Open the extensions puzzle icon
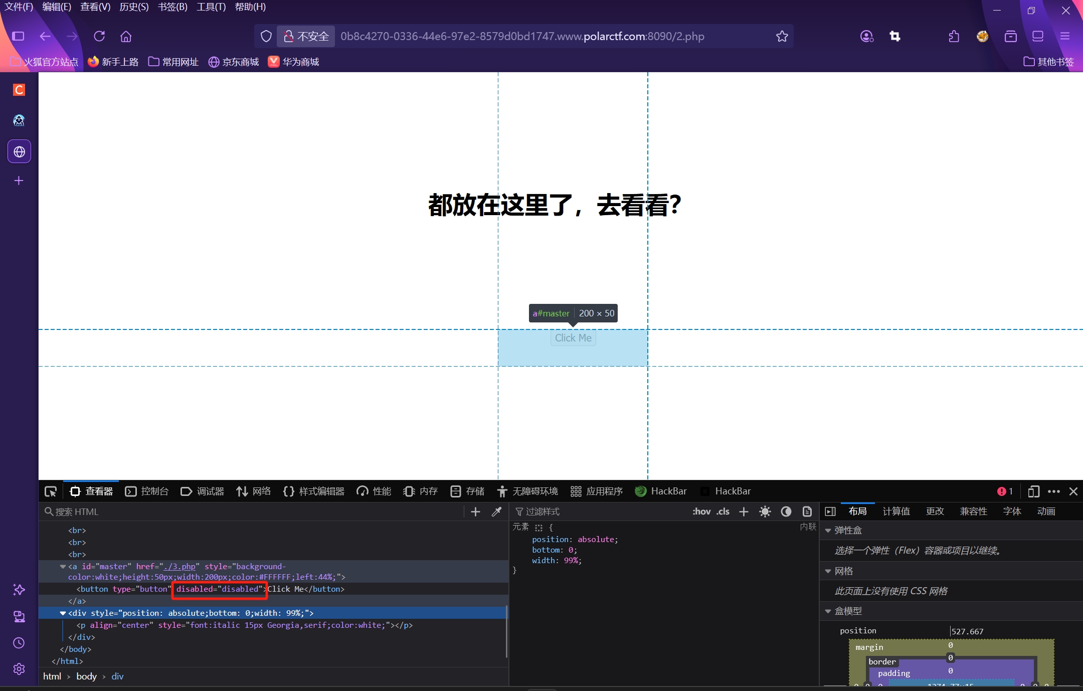The image size is (1083, 691). pyautogui.click(x=954, y=36)
